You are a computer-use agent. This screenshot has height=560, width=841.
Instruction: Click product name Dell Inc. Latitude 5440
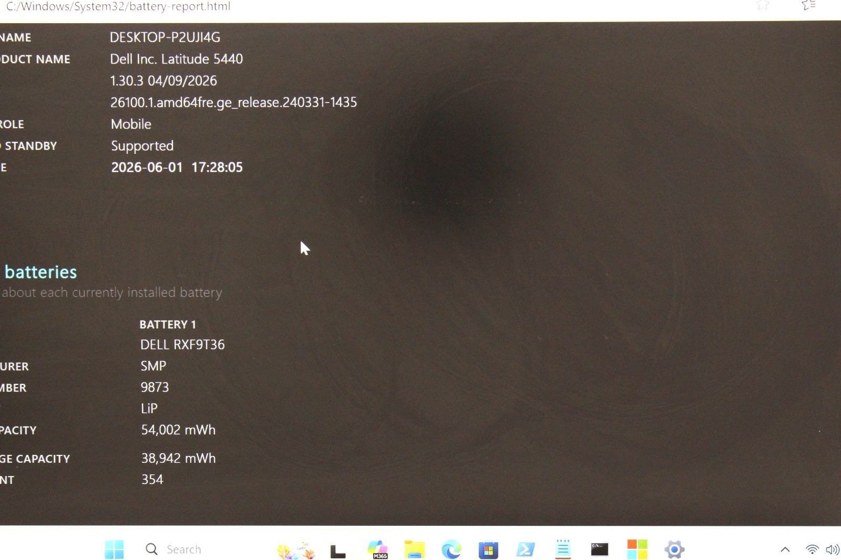177,59
